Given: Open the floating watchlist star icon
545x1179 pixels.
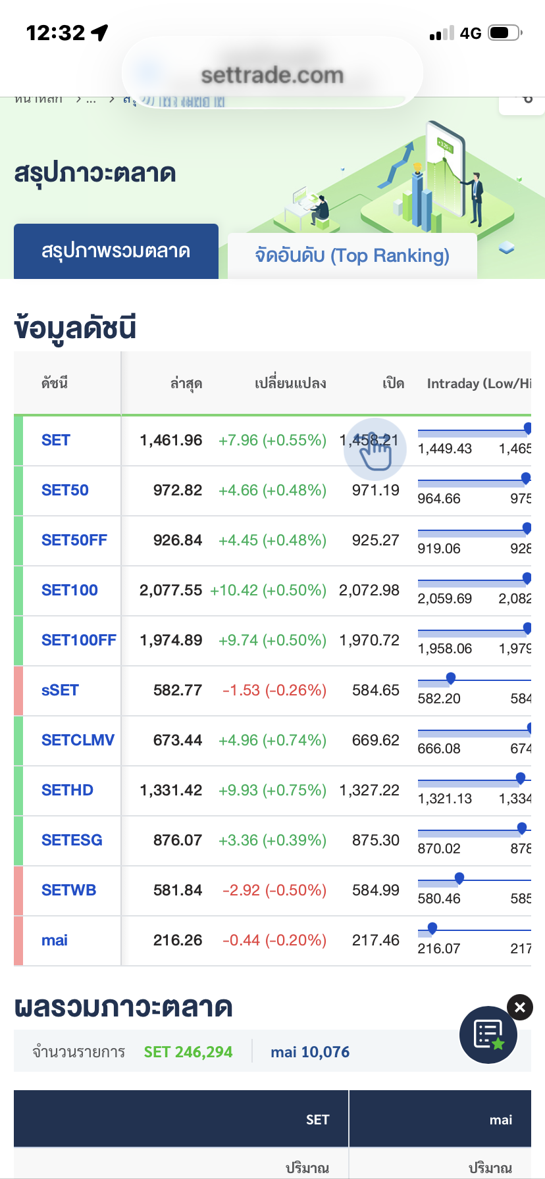Looking at the screenshot, I should tap(488, 1035).
